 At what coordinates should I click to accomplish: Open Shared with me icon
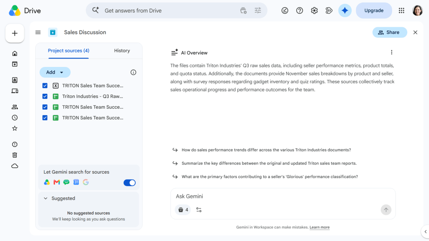click(15, 107)
